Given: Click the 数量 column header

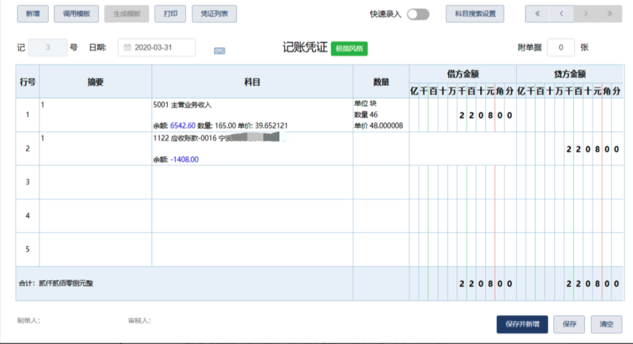Looking at the screenshot, I should click(x=381, y=82).
